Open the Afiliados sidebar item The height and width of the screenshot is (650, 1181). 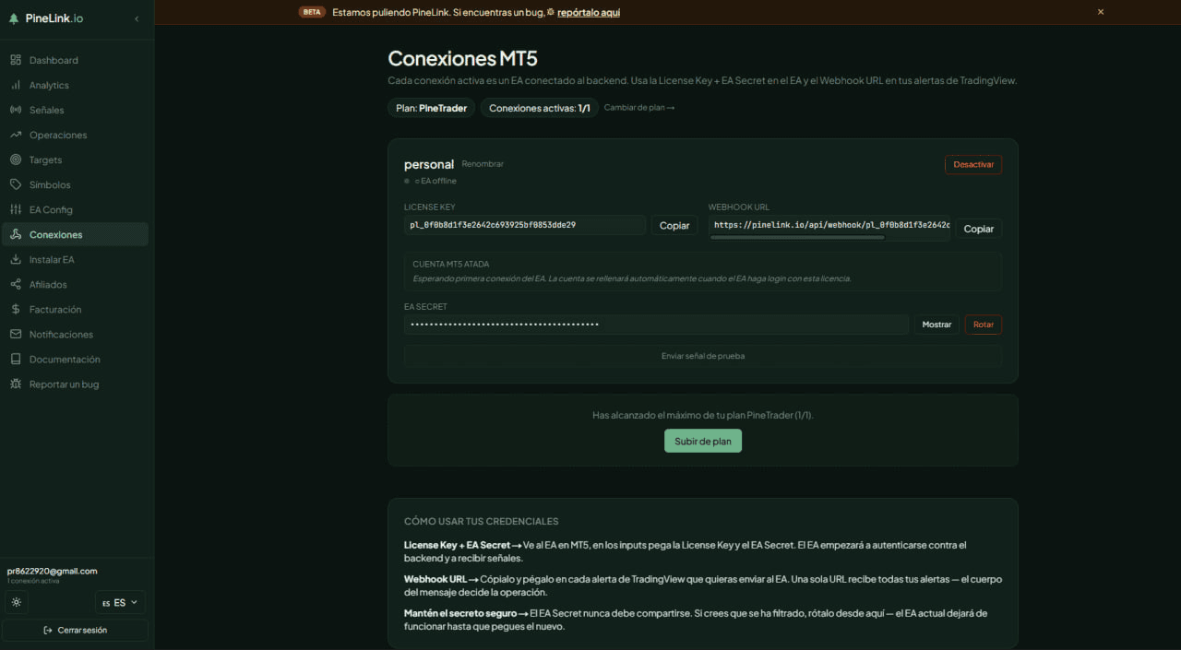(75, 284)
